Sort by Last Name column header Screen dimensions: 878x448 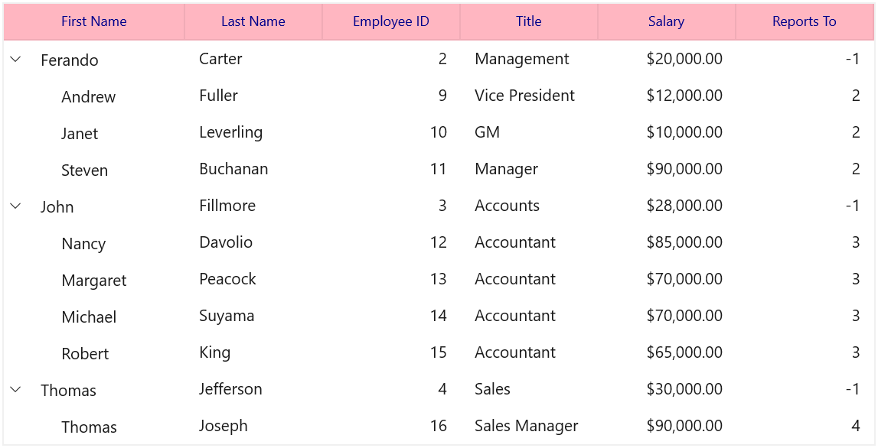point(253,22)
